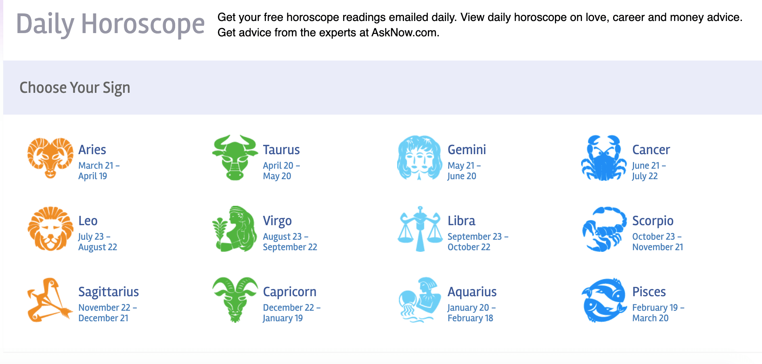This screenshot has width=762, height=364.
Task: Click the blue Cancer crab icon
Action: pos(603,158)
